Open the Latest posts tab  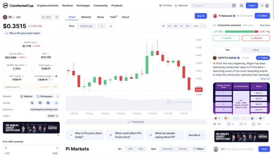point(256,50)
